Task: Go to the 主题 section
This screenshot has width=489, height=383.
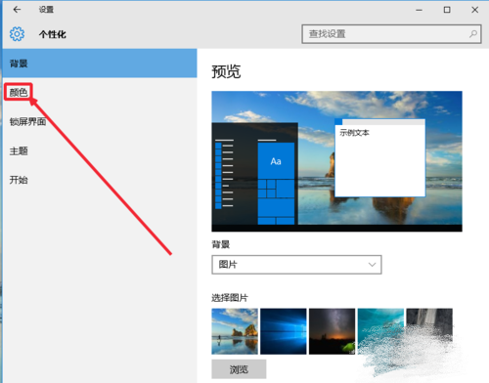Action: click(x=19, y=150)
